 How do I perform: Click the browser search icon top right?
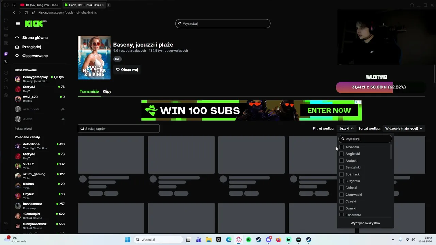pyautogui.click(x=412, y=5)
